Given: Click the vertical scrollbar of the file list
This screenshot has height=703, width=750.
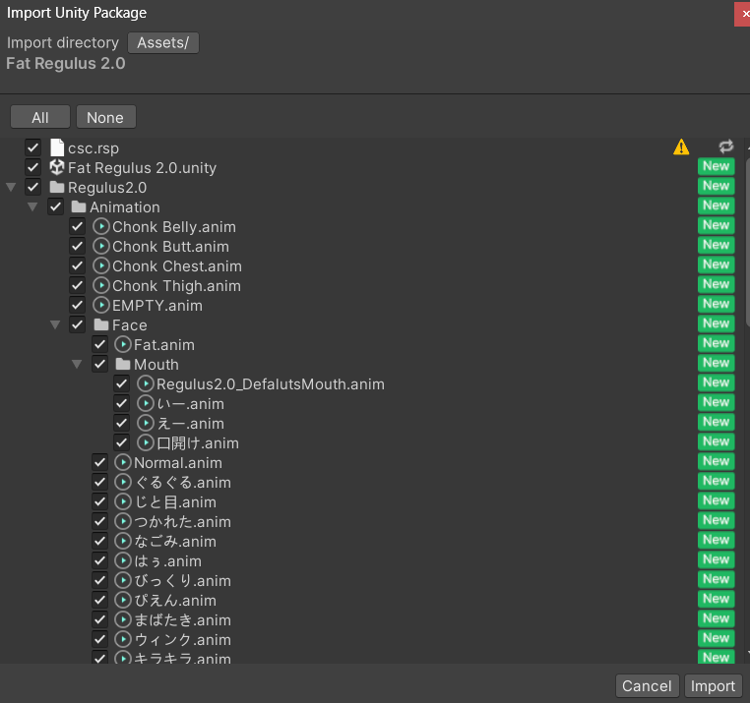Looking at the screenshot, I should [747, 243].
